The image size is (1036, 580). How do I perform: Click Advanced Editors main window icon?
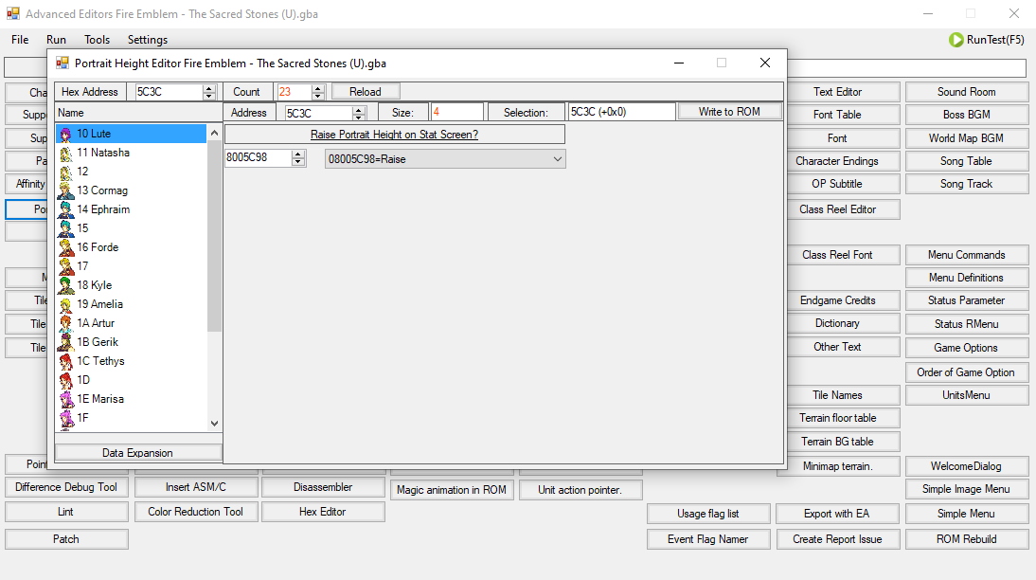tap(13, 13)
